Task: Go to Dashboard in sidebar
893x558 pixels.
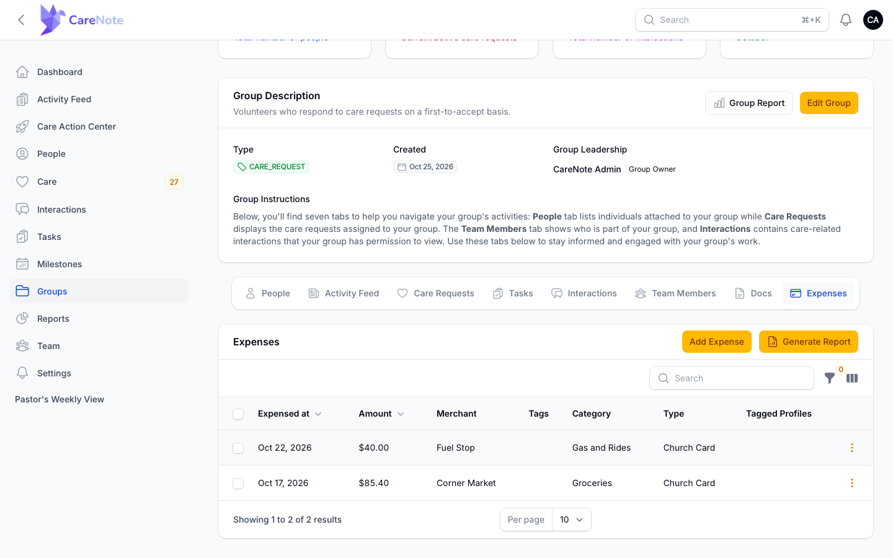Action: click(99, 72)
